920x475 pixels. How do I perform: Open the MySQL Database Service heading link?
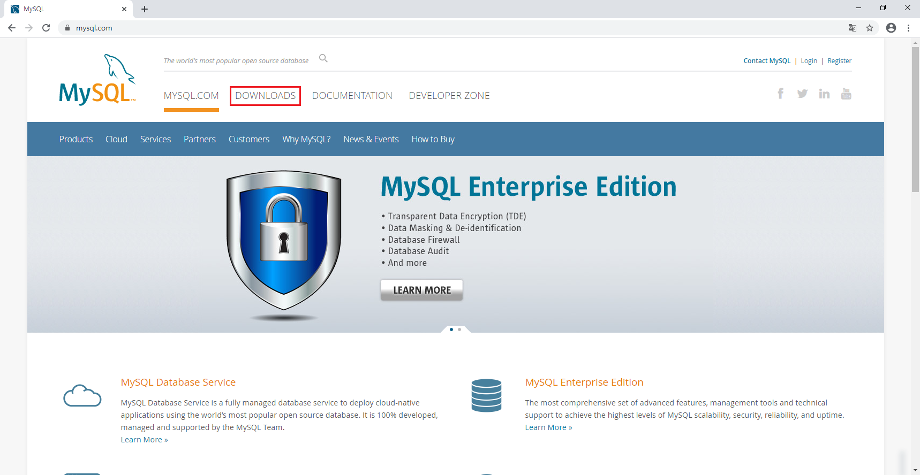pos(178,382)
